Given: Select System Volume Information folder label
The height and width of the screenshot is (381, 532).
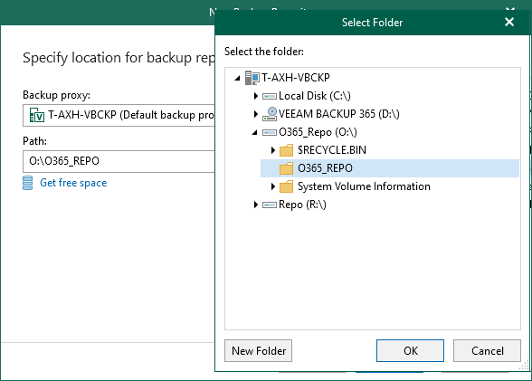Looking at the screenshot, I should (x=364, y=186).
